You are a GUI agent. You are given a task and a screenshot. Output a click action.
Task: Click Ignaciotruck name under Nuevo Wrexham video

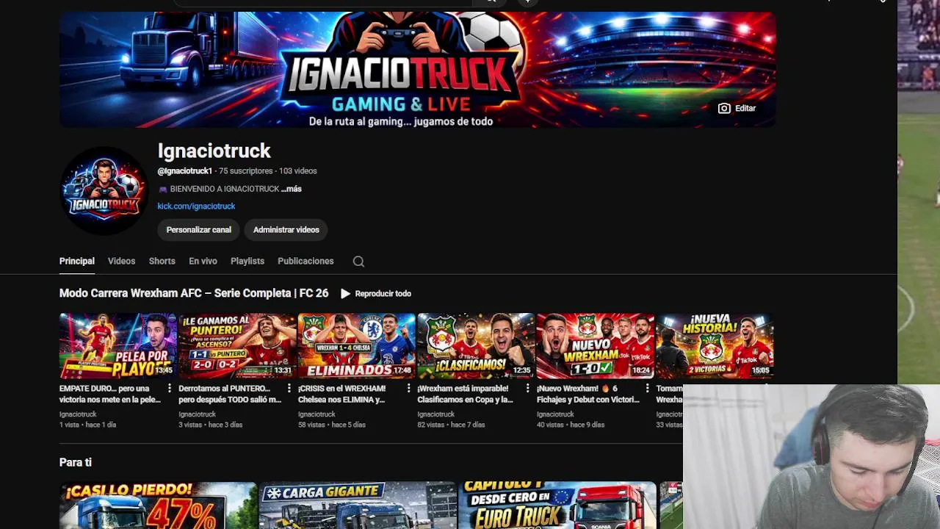tap(555, 414)
